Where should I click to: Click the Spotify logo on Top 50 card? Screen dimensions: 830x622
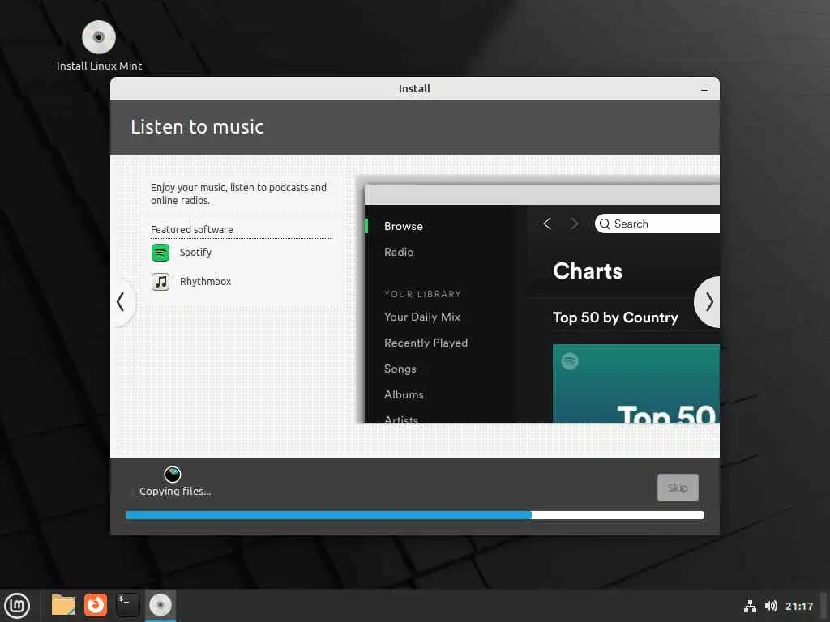570,361
